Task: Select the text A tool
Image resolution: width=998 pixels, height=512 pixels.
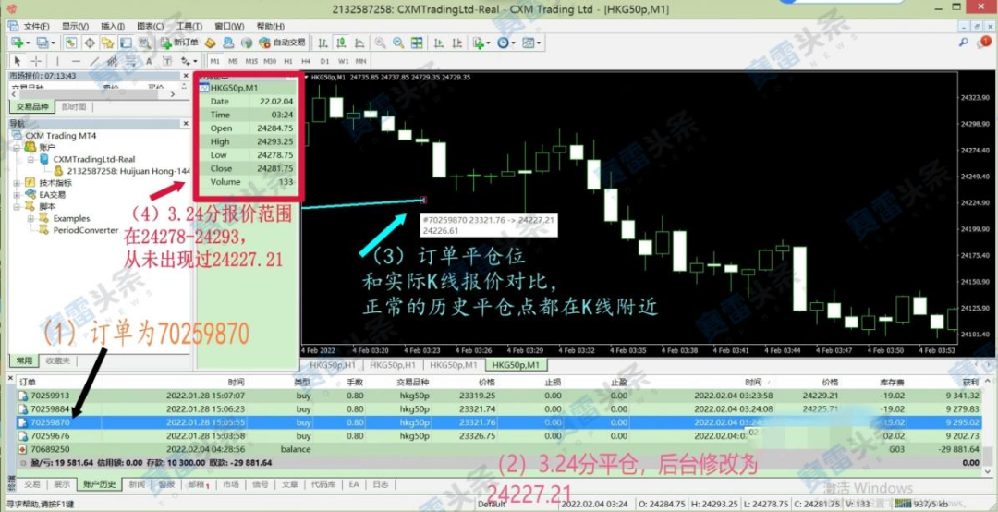Action: 149,61
